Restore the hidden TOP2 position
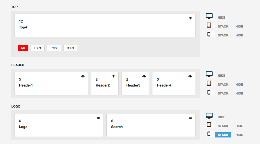Viewport: 260px width, 144px height. 54,48
